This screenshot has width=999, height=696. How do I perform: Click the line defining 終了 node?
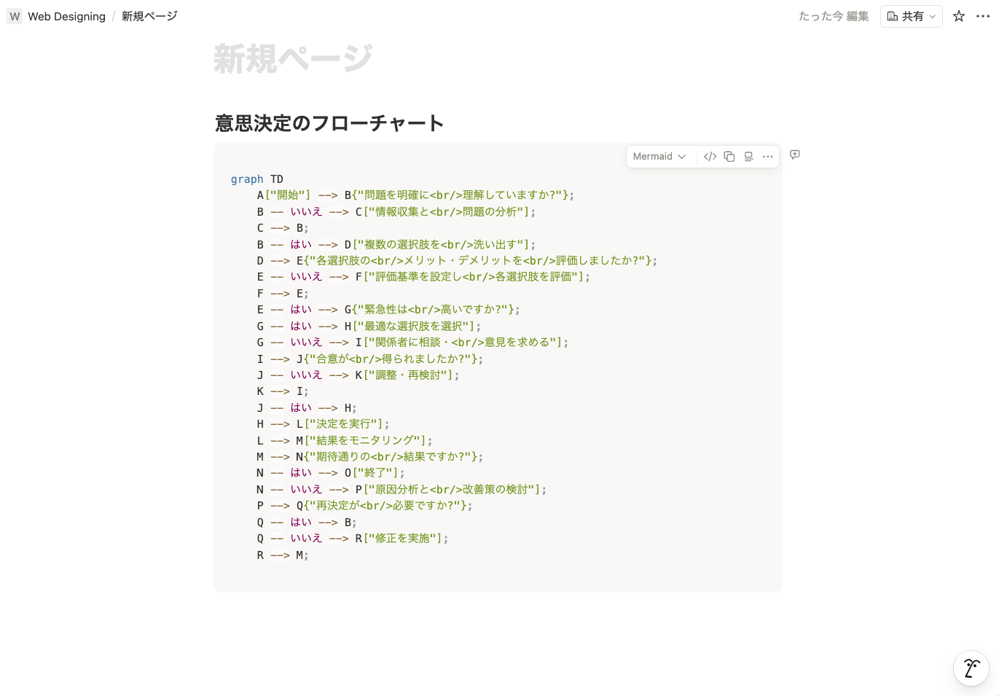coord(330,473)
